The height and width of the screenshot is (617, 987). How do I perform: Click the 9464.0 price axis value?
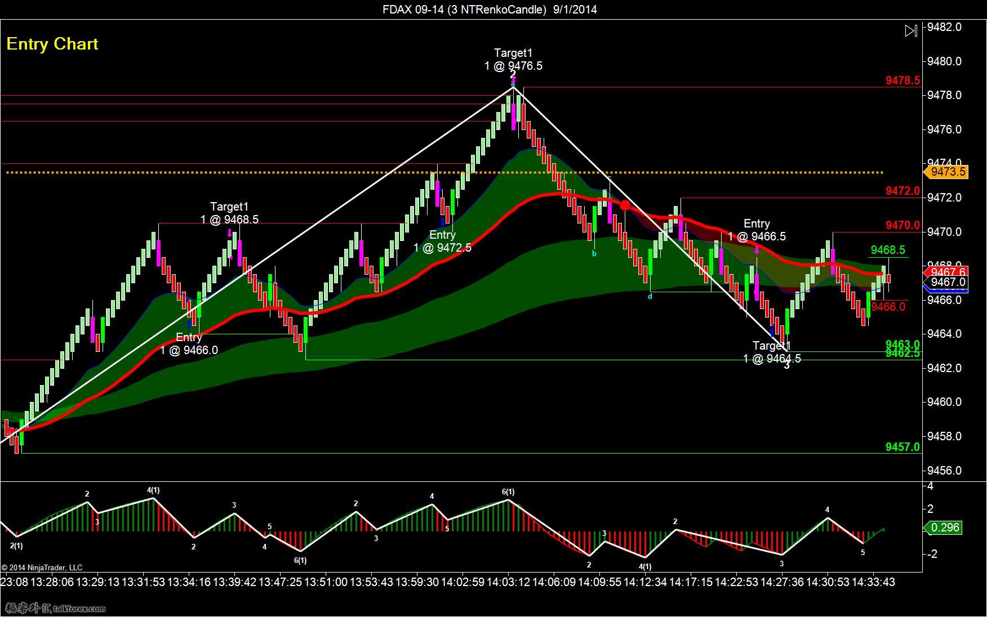click(944, 334)
